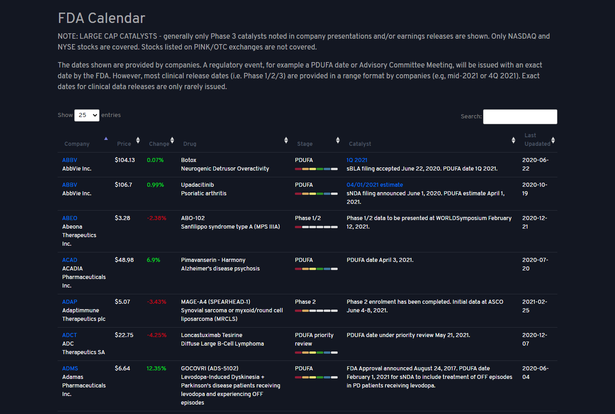
Task: Click the 2020-10-19 last updated date
Action: pyautogui.click(x=535, y=189)
